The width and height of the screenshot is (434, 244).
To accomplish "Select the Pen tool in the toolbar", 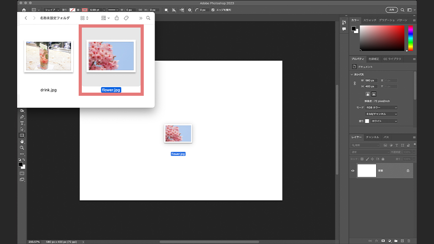I will 22,117.
